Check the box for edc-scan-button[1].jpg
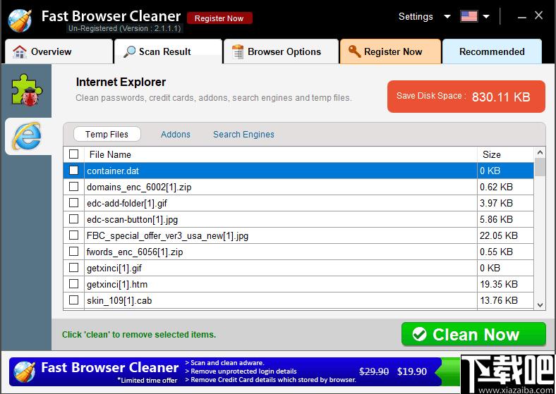This screenshot has height=394, width=556. coord(74,219)
